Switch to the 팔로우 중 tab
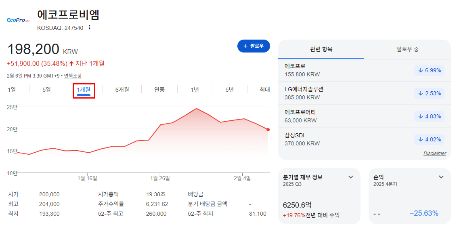The image size is (457, 227). click(407, 49)
